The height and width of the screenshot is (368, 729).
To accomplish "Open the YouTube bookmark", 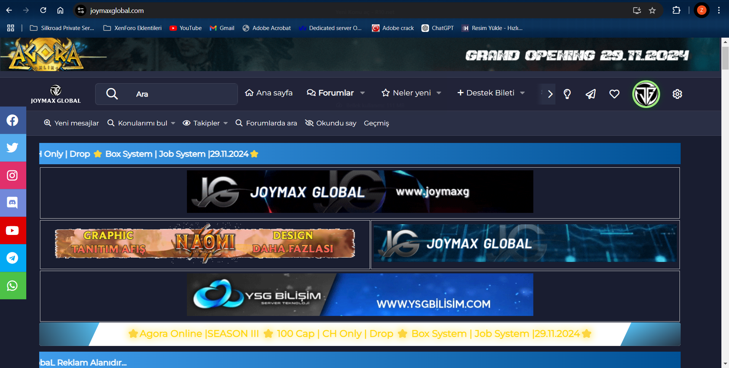I will [186, 28].
